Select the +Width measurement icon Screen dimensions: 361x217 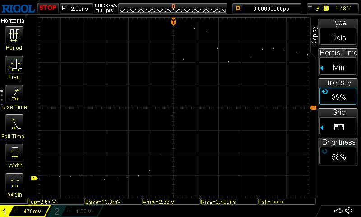pos(14,153)
